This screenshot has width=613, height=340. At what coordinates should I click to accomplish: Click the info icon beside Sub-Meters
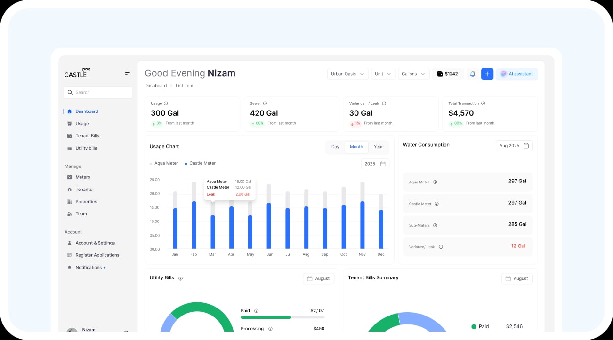(435, 225)
